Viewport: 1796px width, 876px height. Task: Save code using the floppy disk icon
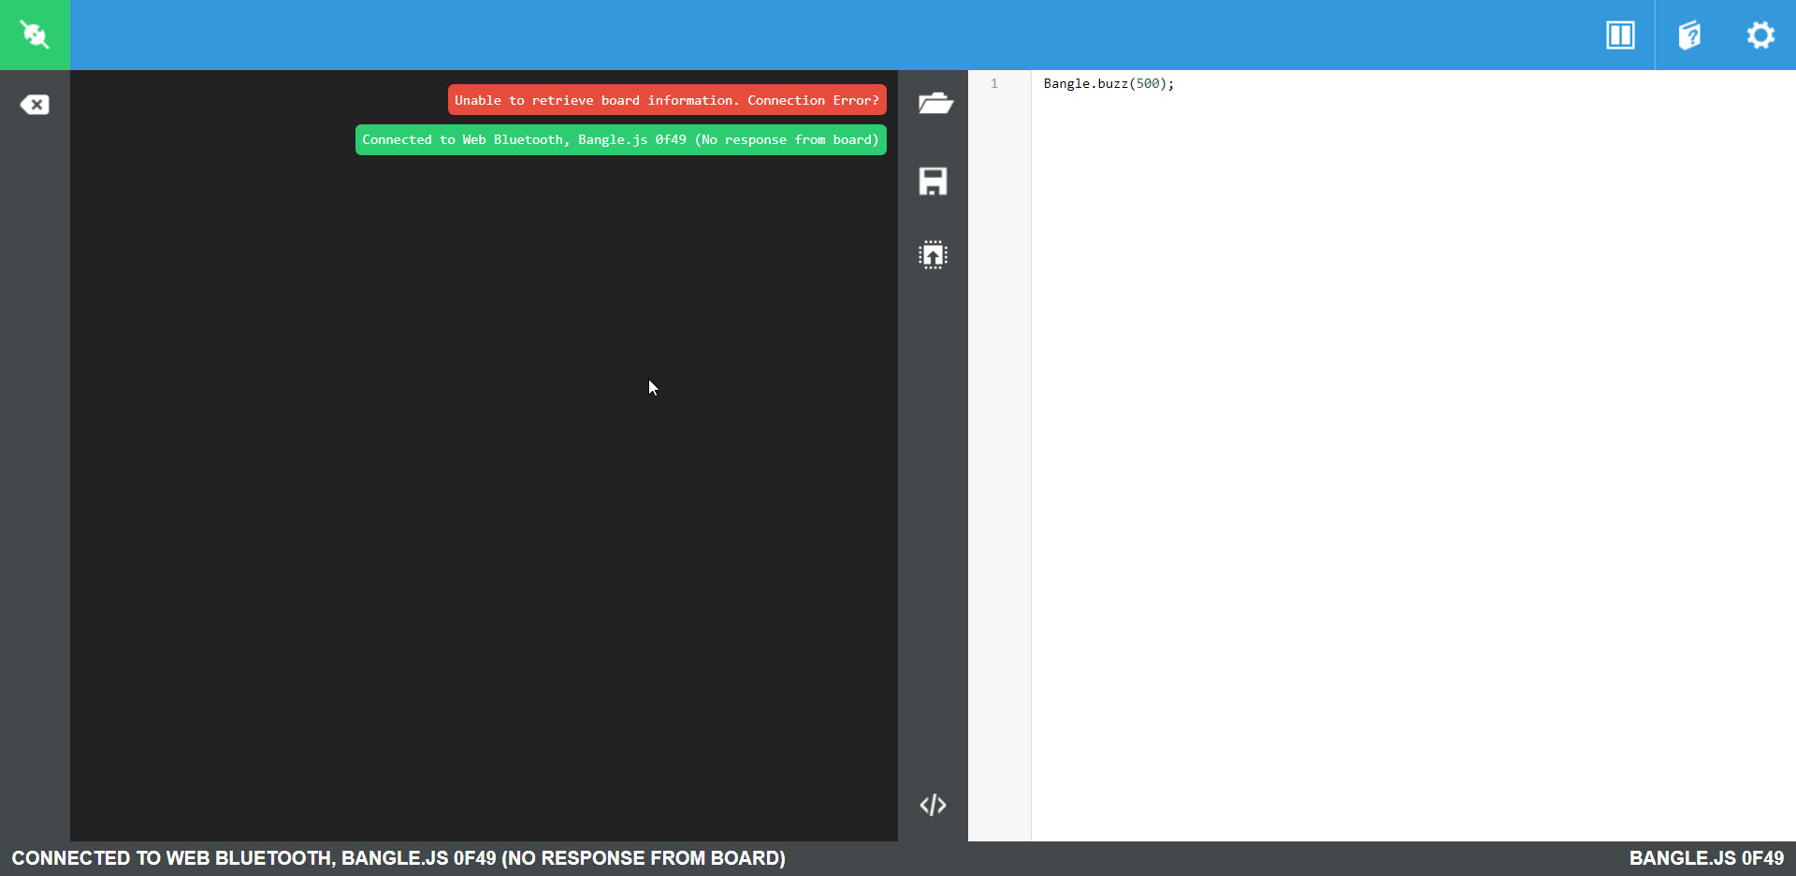pyautogui.click(x=933, y=181)
